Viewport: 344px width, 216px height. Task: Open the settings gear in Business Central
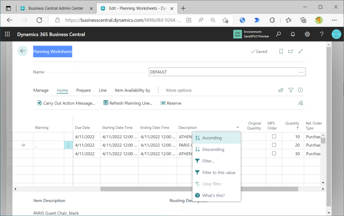pos(307,34)
